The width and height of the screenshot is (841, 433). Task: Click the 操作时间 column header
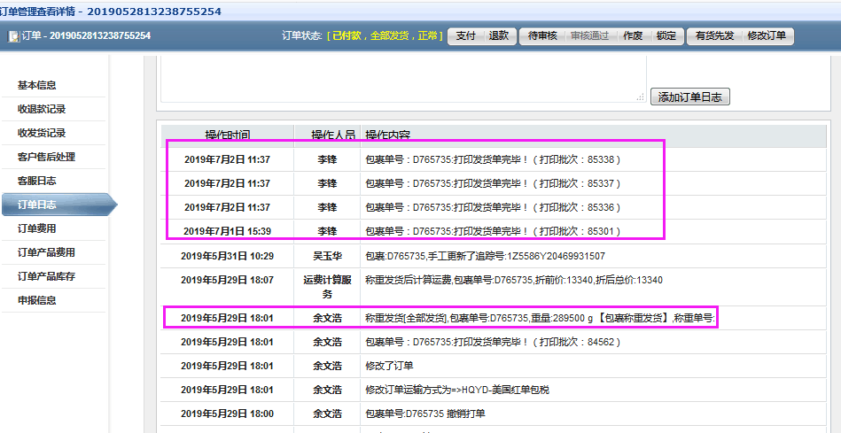pos(228,135)
